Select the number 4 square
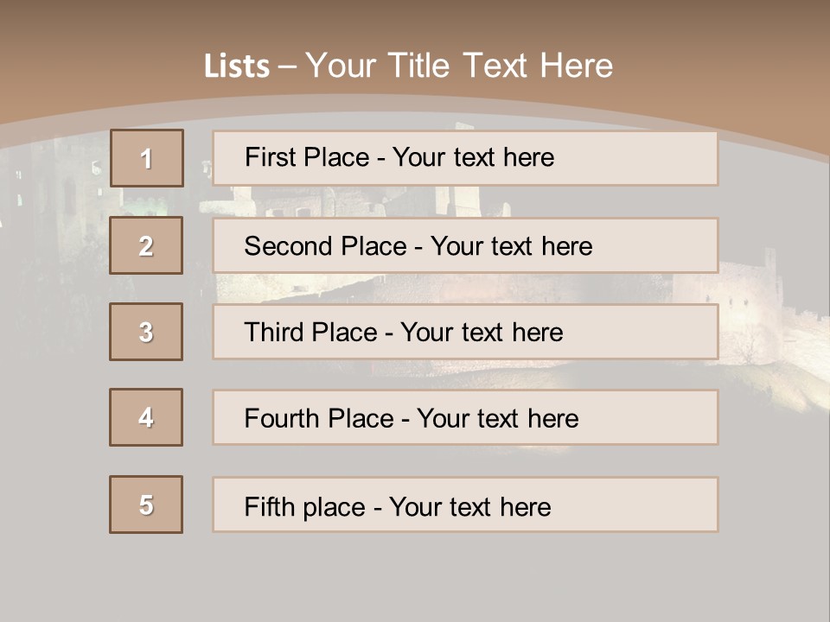The image size is (830, 622). [x=146, y=417]
